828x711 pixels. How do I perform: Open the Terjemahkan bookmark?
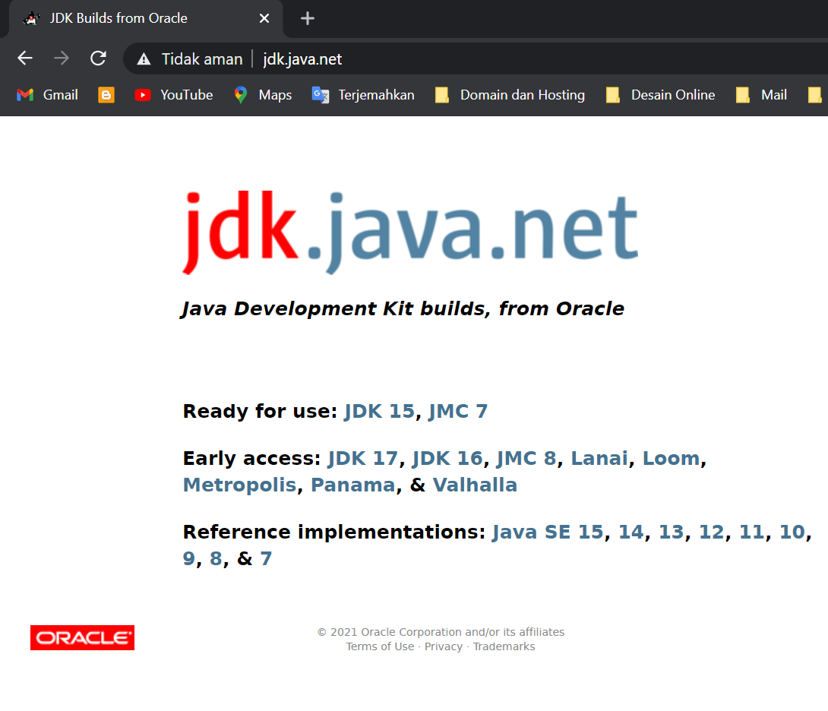[363, 95]
